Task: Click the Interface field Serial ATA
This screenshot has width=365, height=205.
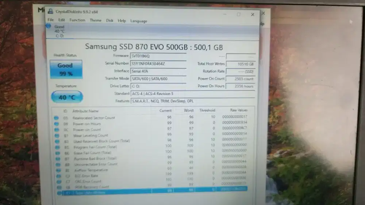Action: [158, 71]
